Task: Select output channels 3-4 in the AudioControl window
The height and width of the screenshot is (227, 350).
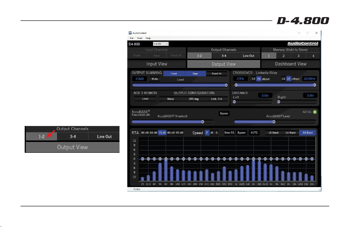Action: [224, 56]
